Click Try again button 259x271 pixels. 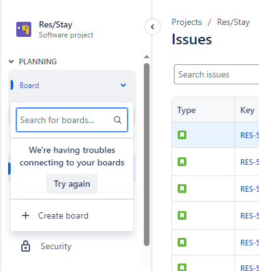pyautogui.click(x=72, y=184)
